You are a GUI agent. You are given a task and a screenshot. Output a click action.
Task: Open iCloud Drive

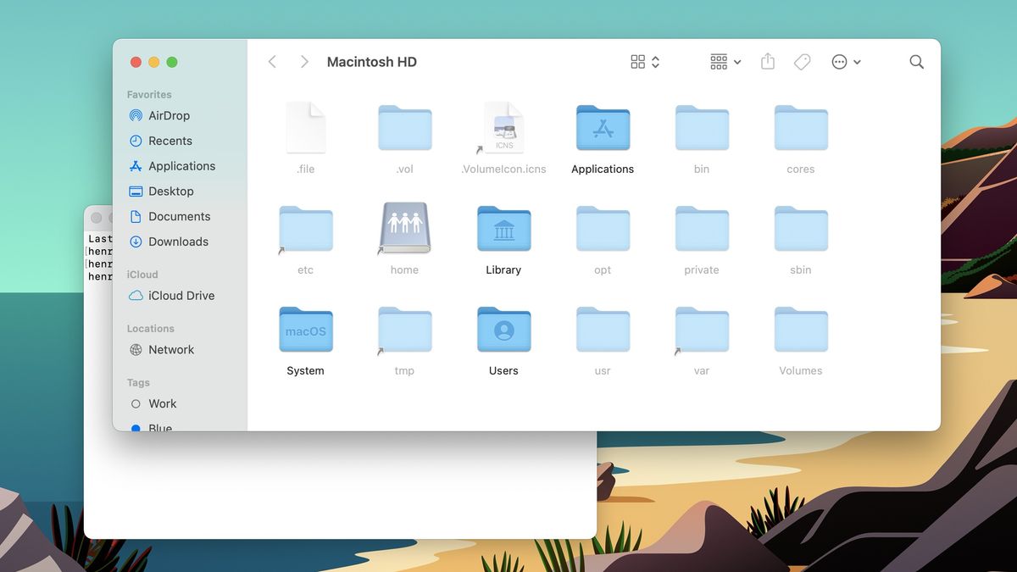pos(179,296)
